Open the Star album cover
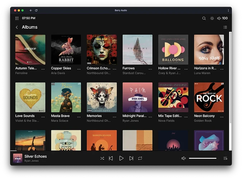The image size is (242, 179). (209, 140)
